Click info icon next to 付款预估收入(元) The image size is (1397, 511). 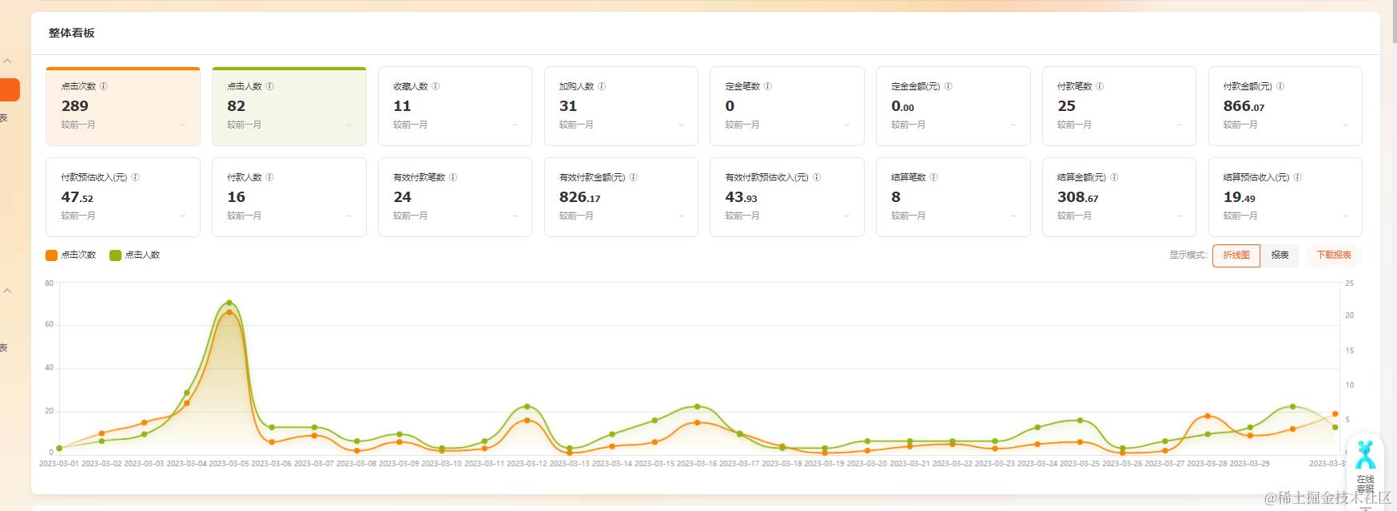coord(135,177)
